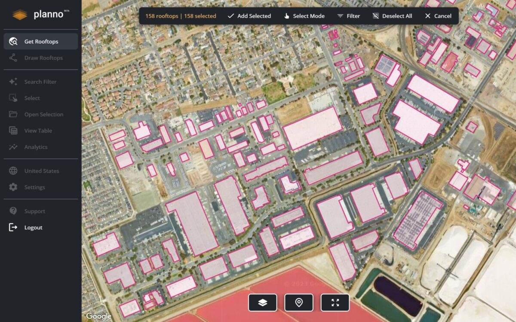Change the United States country setting

click(41, 171)
